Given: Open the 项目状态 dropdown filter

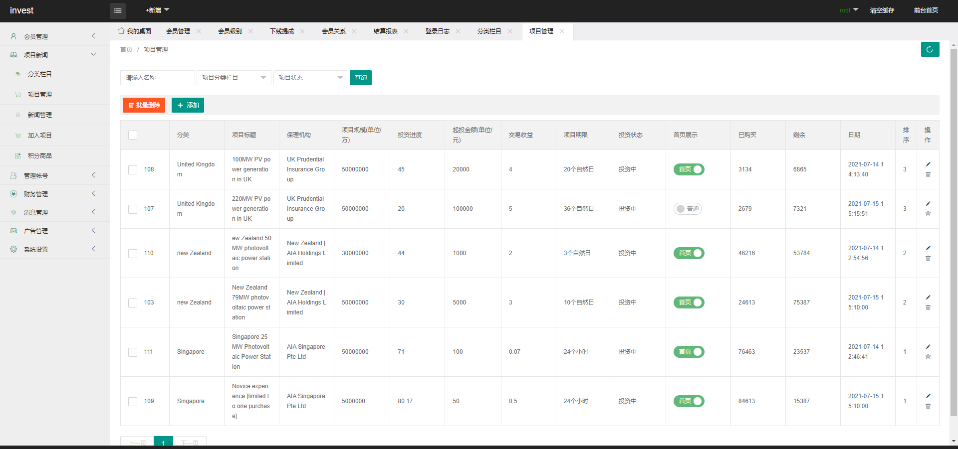Looking at the screenshot, I should pyautogui.click(x=310, y=78).
